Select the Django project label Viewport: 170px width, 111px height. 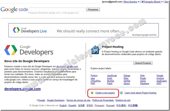[127, 76]
